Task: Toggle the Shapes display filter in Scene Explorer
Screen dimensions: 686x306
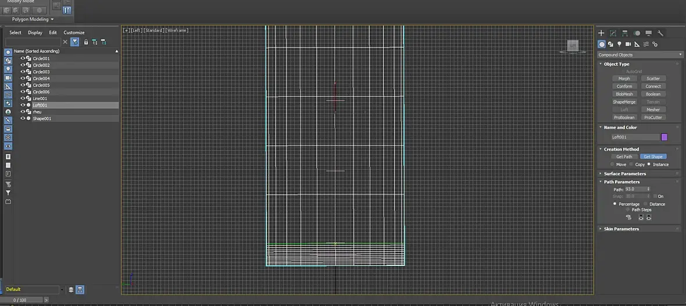Action: [x=8, y=61]
